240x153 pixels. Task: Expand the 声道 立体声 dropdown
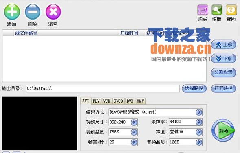click(x=199, y=132)
